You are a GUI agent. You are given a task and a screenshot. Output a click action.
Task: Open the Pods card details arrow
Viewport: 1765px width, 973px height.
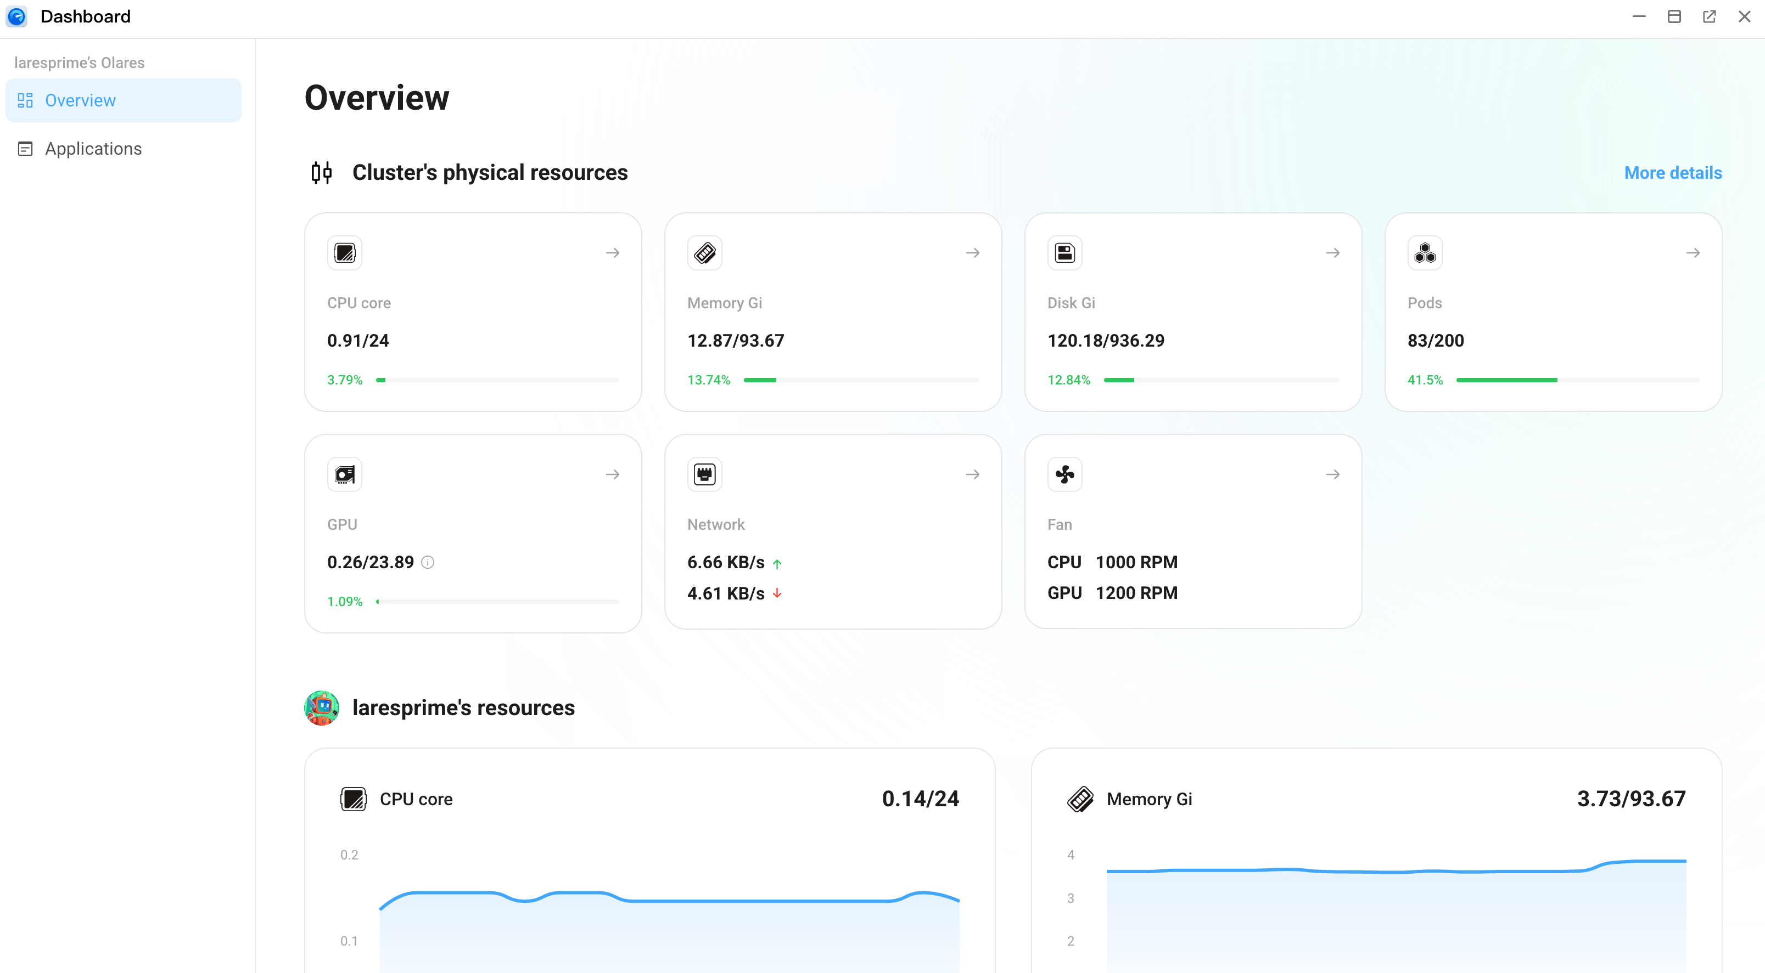(1693, 252)
